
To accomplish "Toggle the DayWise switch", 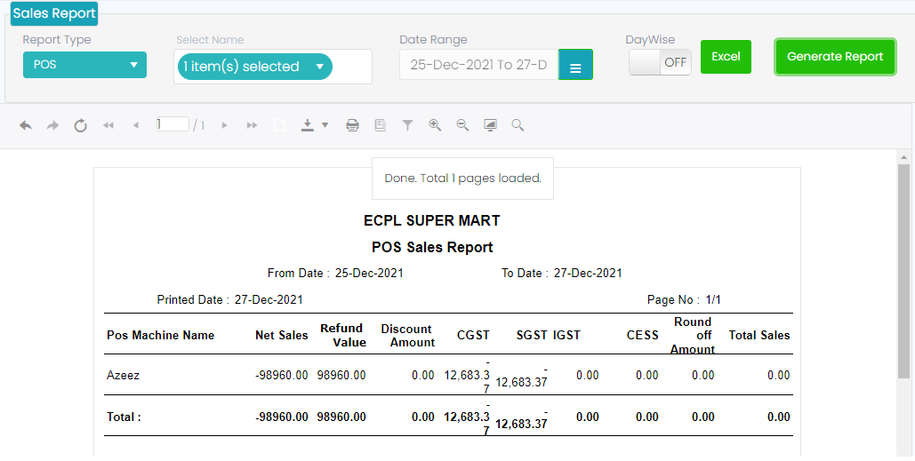I will (x=660, y=62).
